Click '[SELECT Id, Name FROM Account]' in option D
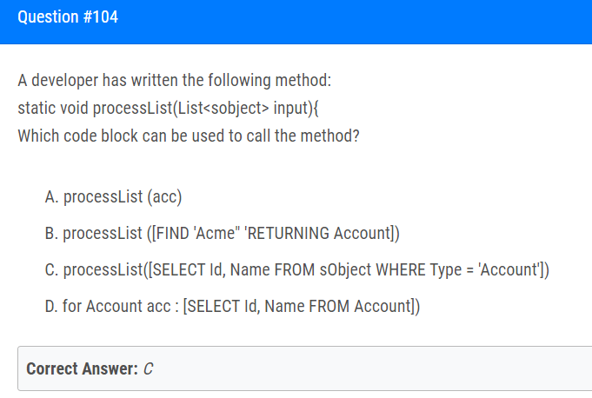The height and width of the screenshot is (398, 592). click(x=302, y=306)
